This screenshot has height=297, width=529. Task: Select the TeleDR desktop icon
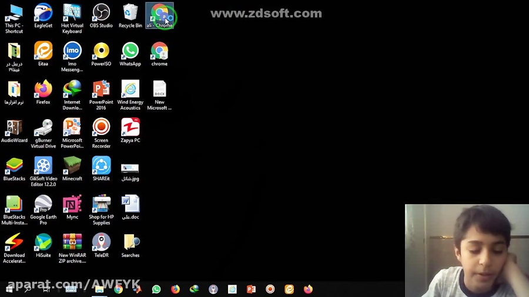101,246
